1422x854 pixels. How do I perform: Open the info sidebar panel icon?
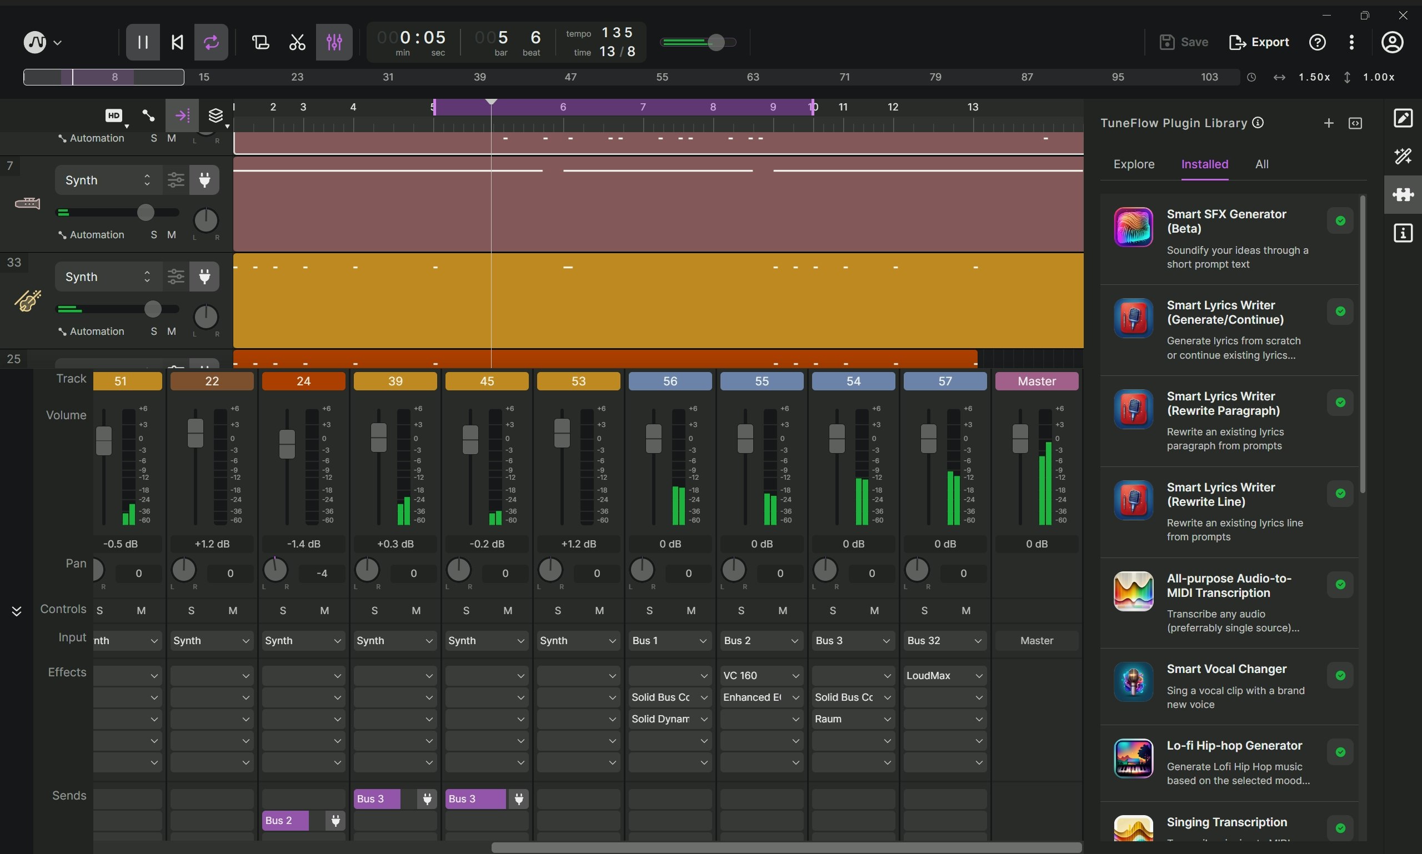(1403, 233)
